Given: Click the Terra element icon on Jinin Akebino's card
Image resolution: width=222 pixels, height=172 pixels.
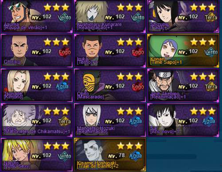Looking at the screenshot, I should 211,87.
